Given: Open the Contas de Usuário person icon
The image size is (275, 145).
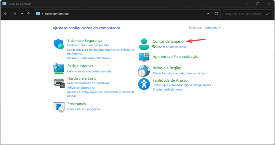Looking at the screenshot, I should [144, 44].
